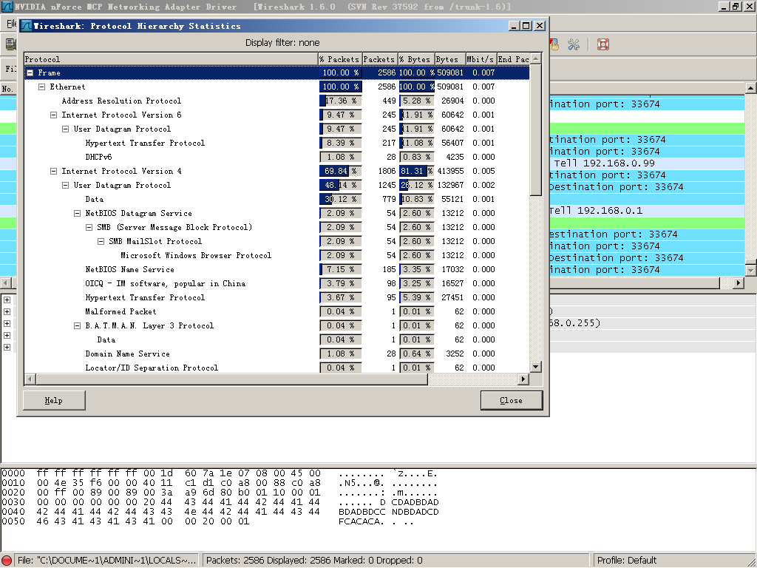Click the dialog's horizontal scrollbar right arrow
This screenshot has height=568, width=757.
pyautogui.click(x=523, y=379)
